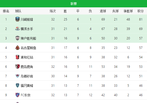Click the 积分 column header
Viewport: 147px width, 103px height.
click(x=140, y=11)
